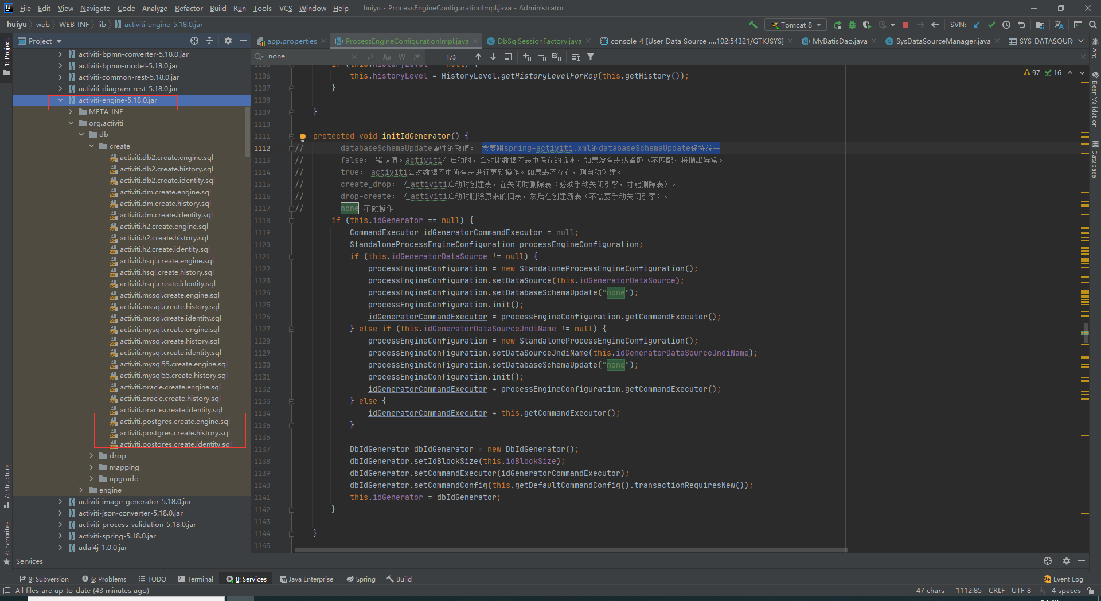Open Search Everywhere magnifier
This screenshot has width=1101, height=601.
point(1094,24)
